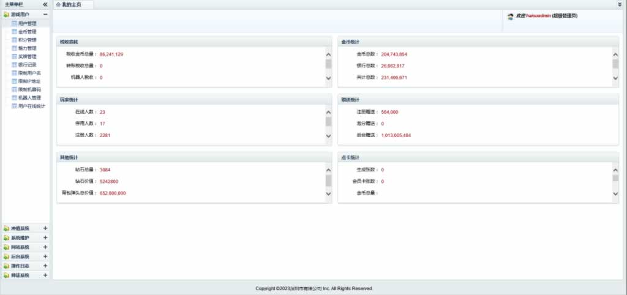Viewport: 627px width, 295px height.
Task: Click the 后台系统 folder icon
Action: pos(6,257)
